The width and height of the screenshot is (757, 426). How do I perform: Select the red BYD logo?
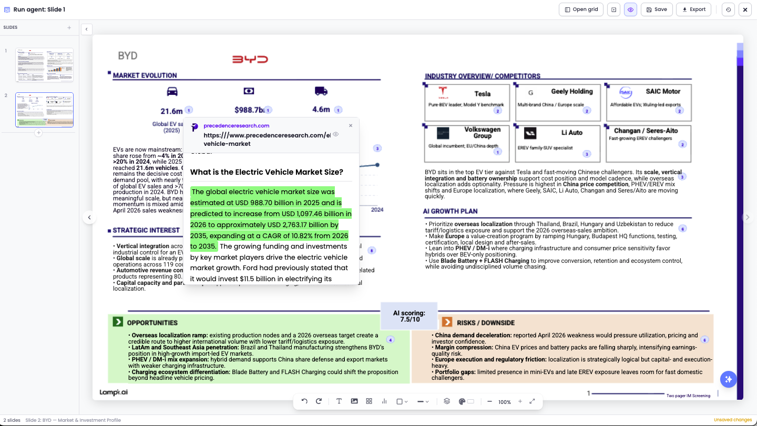click(250, 59)
